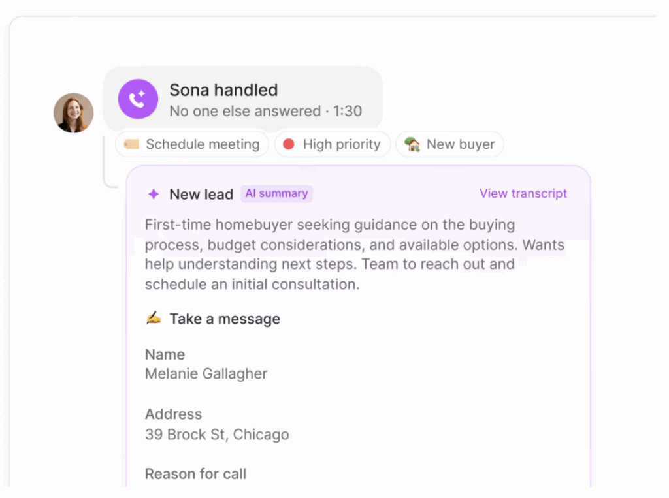The height and width of the screenshot is (498, 669).
Task: Click Melanie Gallagher's profile photo
Action: (73, 112)
